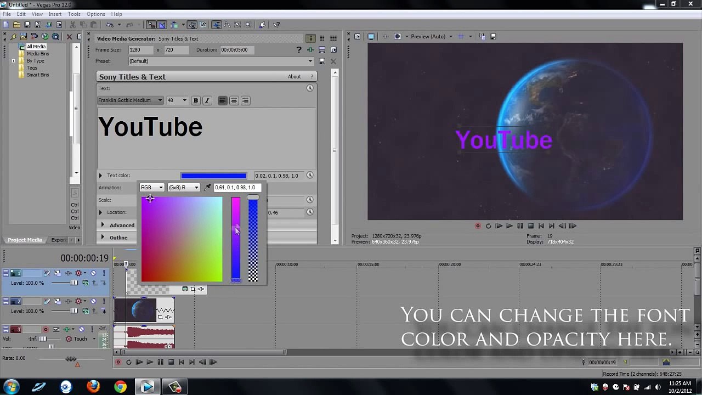The width and height of the screenshot is (702, 395).
Task: Play from start in preview window
Action: pos(499,226)
